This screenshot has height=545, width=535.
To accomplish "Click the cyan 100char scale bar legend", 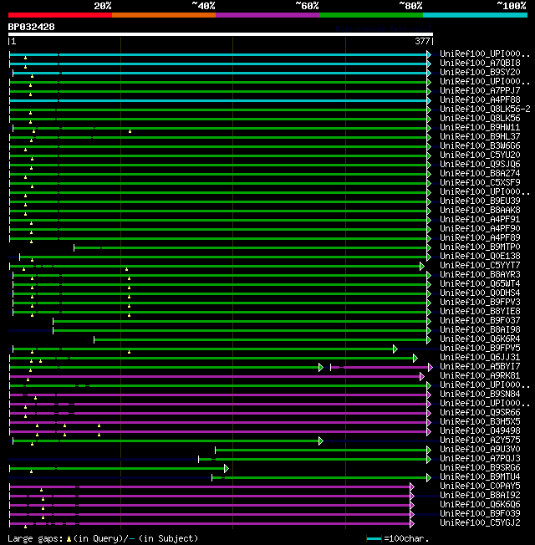I will 374,539.
